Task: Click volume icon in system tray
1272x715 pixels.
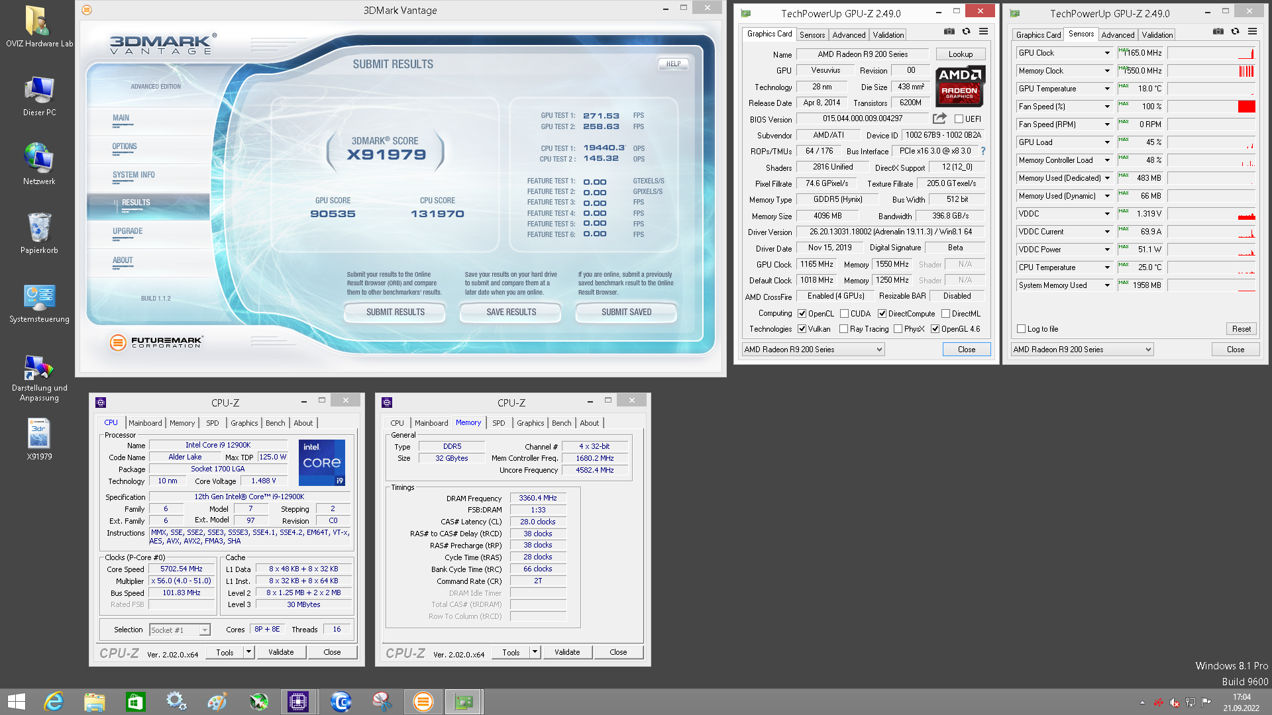Action: [1175, 702]
